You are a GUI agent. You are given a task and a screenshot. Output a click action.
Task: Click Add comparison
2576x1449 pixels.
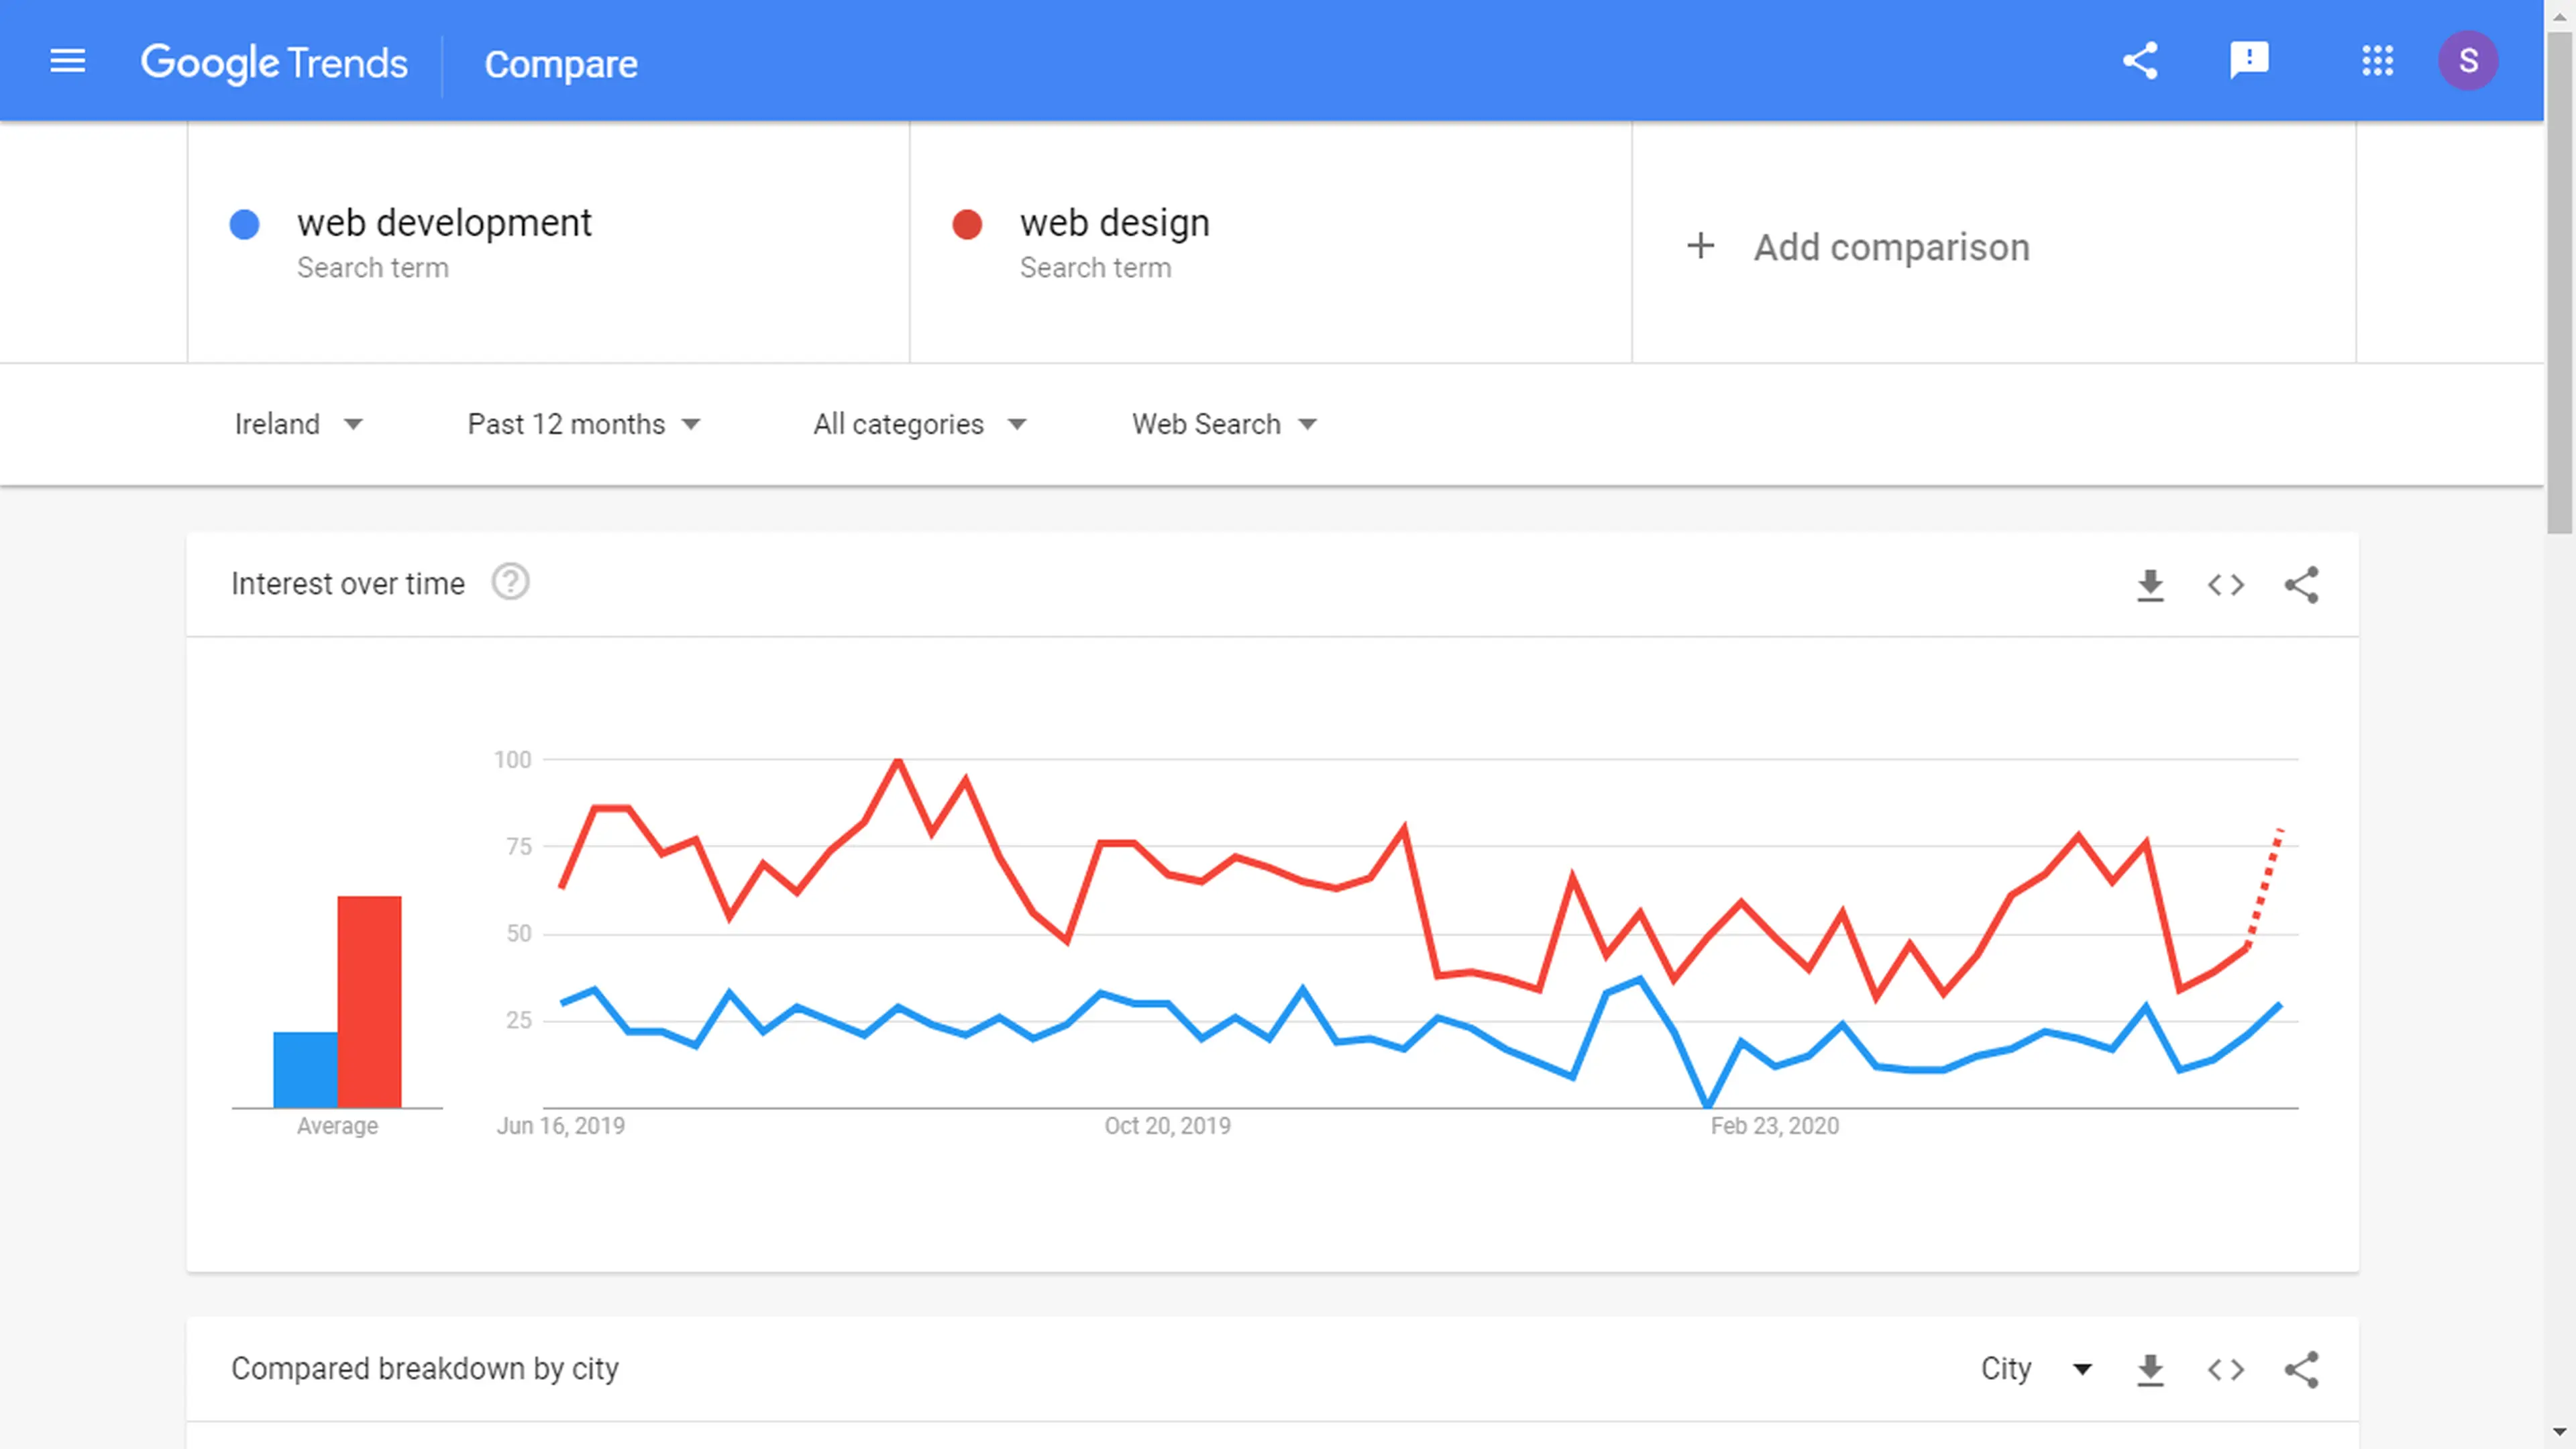pyautogui.click(x=1858, y=247)
